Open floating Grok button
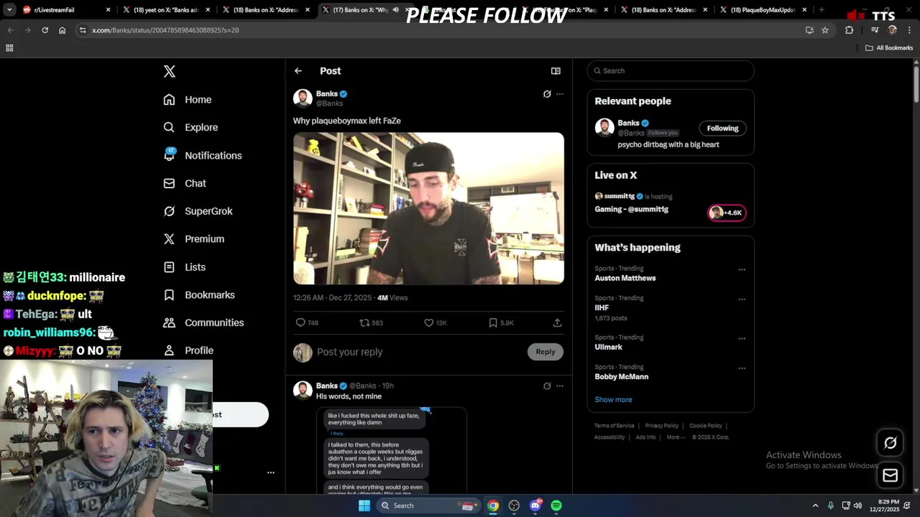This screenshot has width=920, height=517. 890,443
